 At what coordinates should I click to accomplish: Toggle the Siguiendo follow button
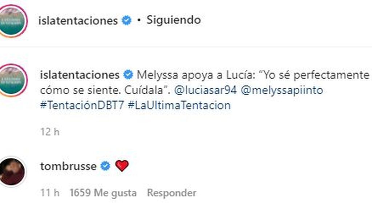[173, 20]
